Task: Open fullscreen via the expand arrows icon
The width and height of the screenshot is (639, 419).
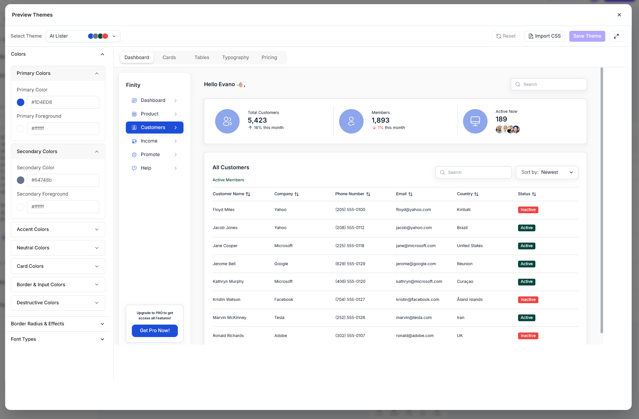Action: pyautogui.click(x=616, y=36)
